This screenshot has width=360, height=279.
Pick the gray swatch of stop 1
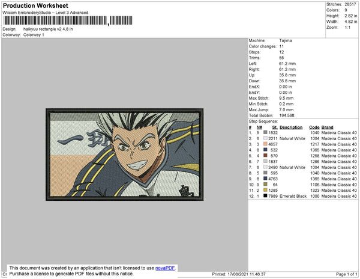(x=265, y=132)
